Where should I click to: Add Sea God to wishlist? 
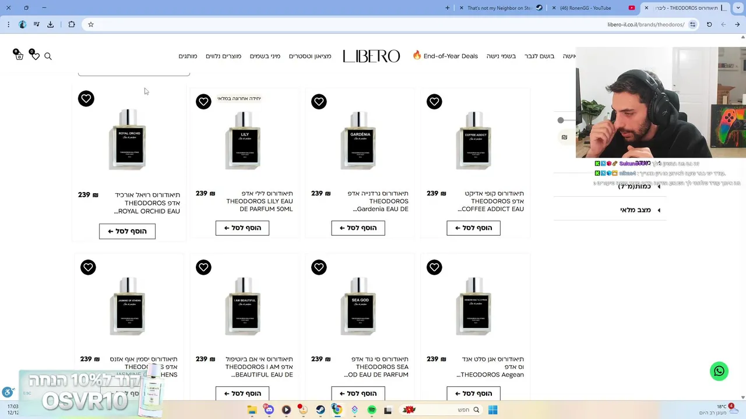tap(319, 267)
